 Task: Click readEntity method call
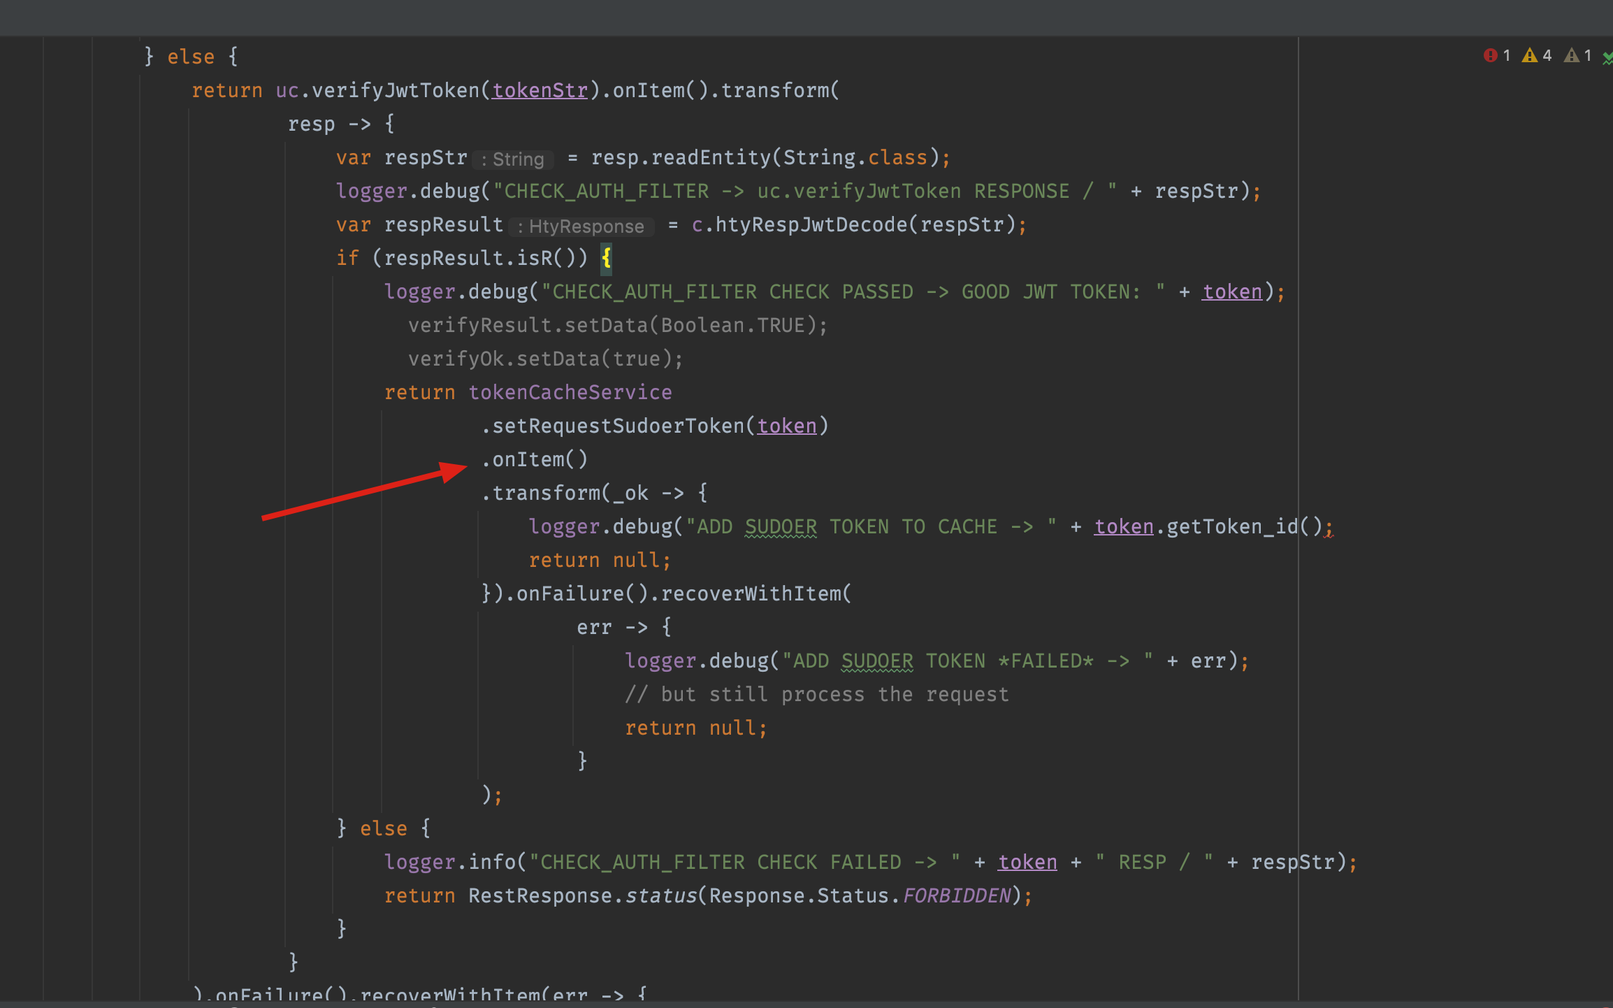[x=711, y=158]
